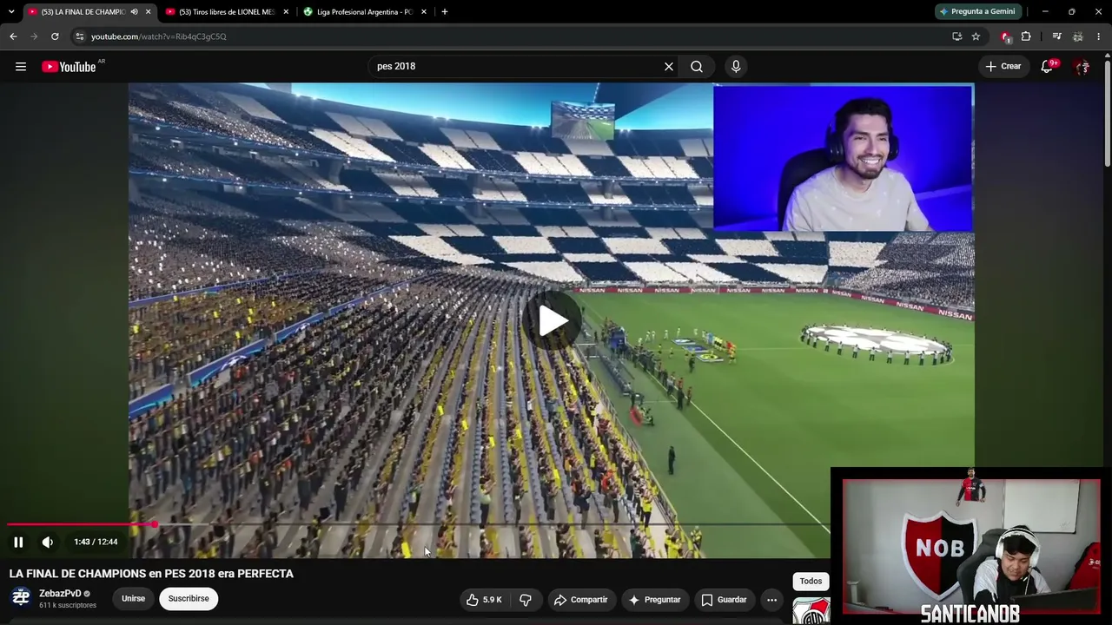Clear the search box with the X
The width and height of the screenshot is (1112, 625).
click(669, 67)
